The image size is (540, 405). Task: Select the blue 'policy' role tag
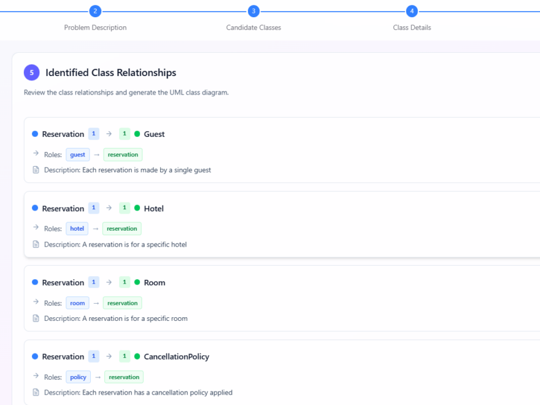(x=78, y=377)
